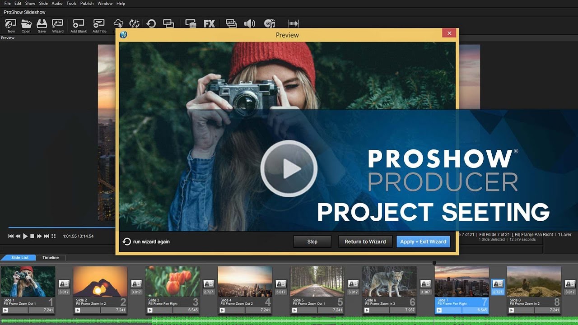Select the Slide 4 city skyline thumbnail

coord(245,282)
